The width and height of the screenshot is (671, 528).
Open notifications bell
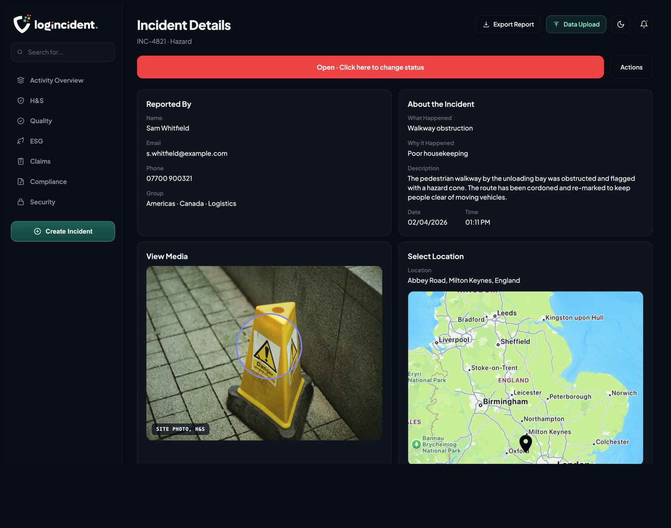tap(644, 25)
